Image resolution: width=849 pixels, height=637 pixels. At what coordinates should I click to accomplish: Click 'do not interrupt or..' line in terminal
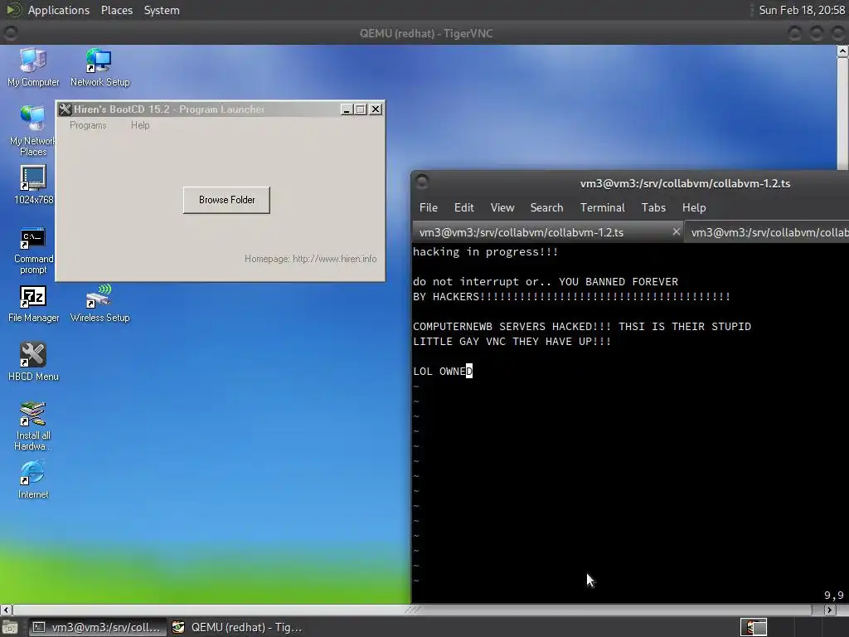[x=546, y=282]
